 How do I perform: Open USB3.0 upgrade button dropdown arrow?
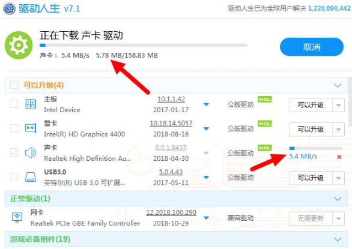pyautogui.click(x=338, y=178)
